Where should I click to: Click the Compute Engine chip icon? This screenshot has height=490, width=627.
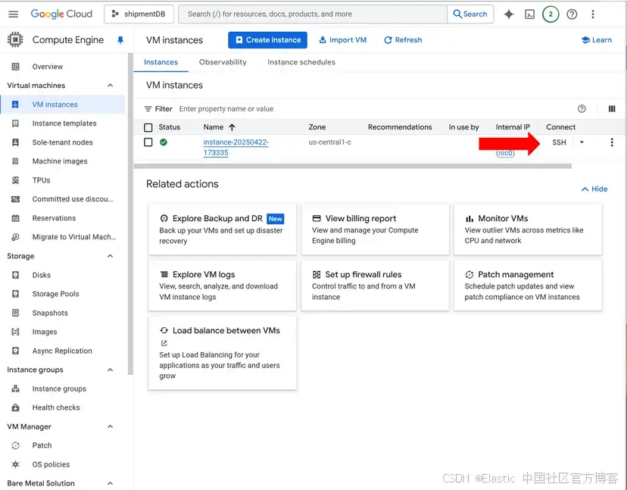(15, 39)
